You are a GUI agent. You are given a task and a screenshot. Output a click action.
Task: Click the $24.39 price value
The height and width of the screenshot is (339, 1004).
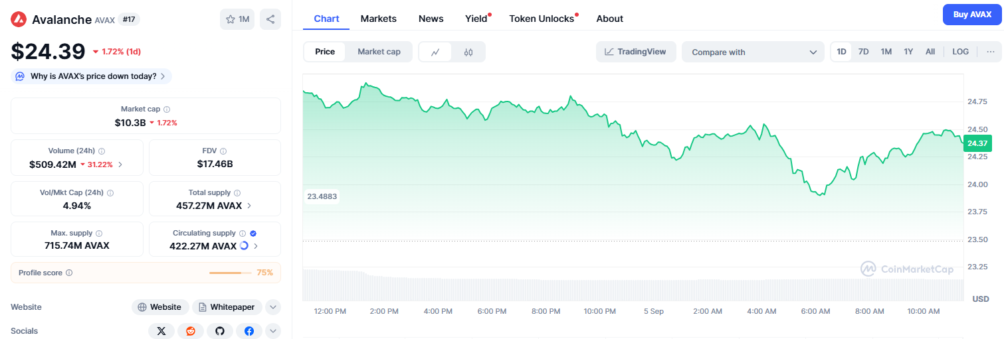(x=48, y=52)
